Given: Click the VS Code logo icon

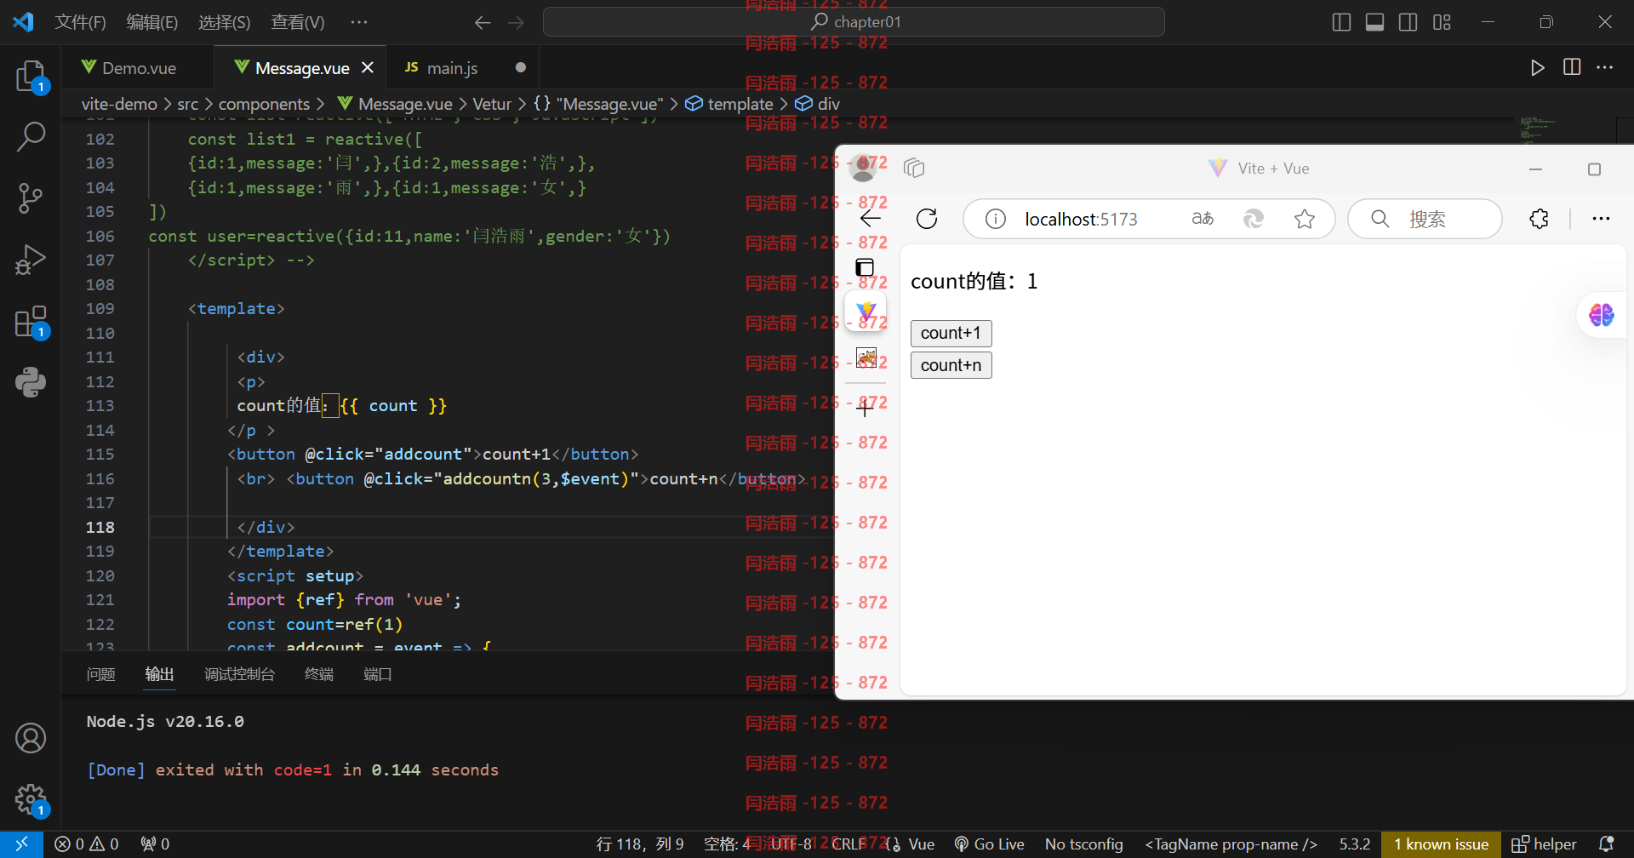Looking at the screenshot, I should (x=23, y=22).
